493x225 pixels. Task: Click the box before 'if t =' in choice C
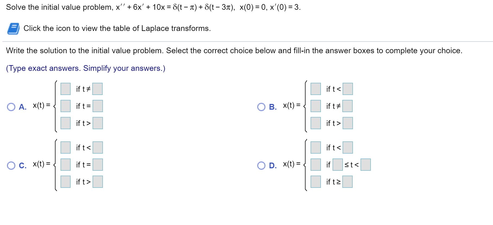(x=65, y=164)
